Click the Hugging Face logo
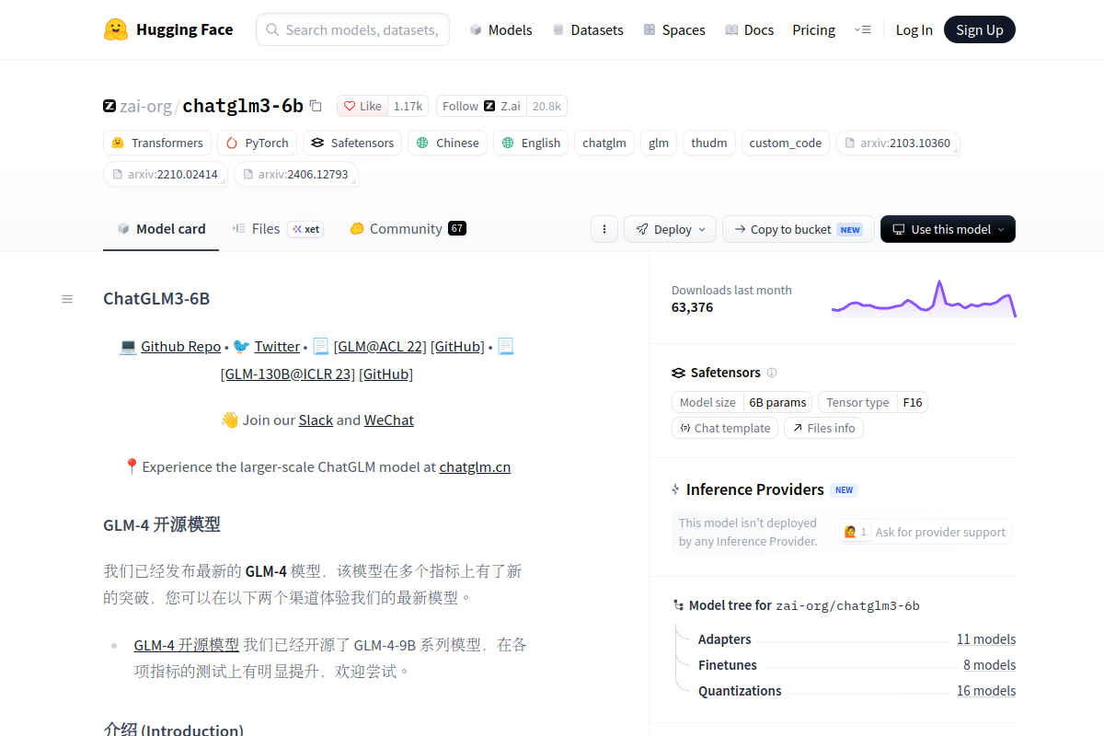1104x736 pixels. click(x=168, y=29)
